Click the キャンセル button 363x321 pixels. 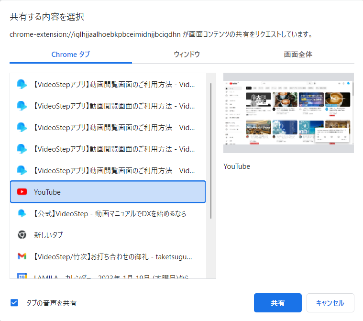pyautogui.click(x=330, y=303)
